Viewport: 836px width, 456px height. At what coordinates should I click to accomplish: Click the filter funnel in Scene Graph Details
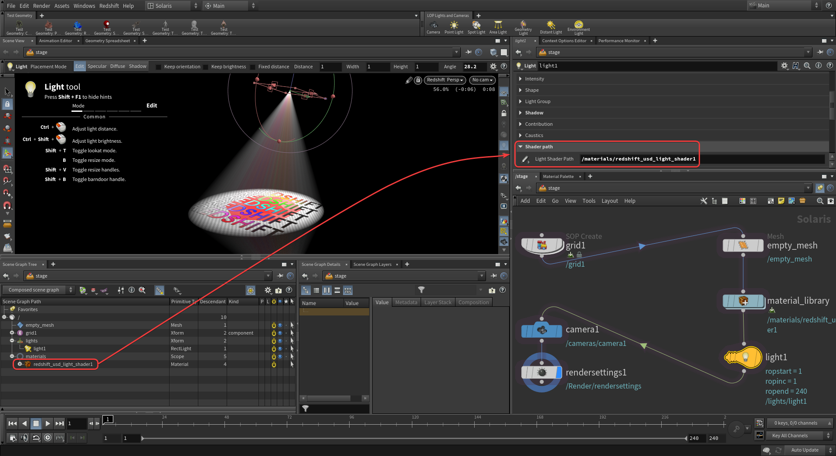(421, 290)
